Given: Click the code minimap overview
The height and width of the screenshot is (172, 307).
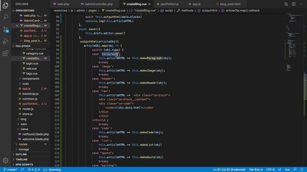Looking at the screenshot, I should coord(294,42).
